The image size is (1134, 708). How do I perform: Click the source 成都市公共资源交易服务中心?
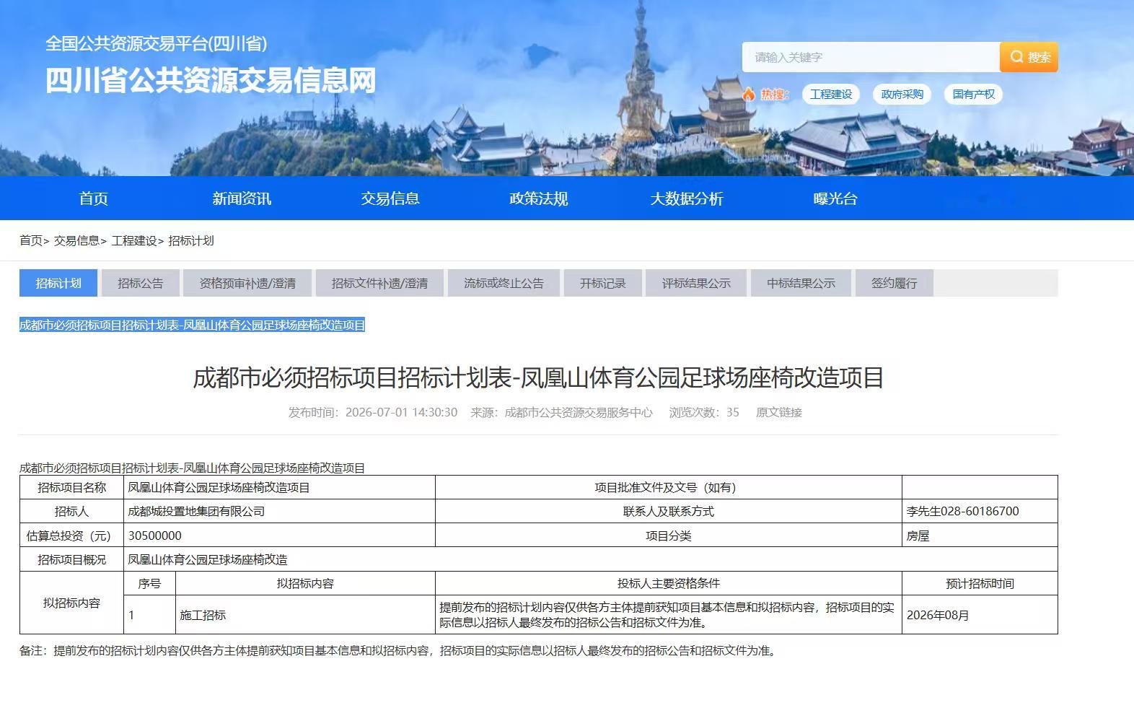click(x=579, y=412)
